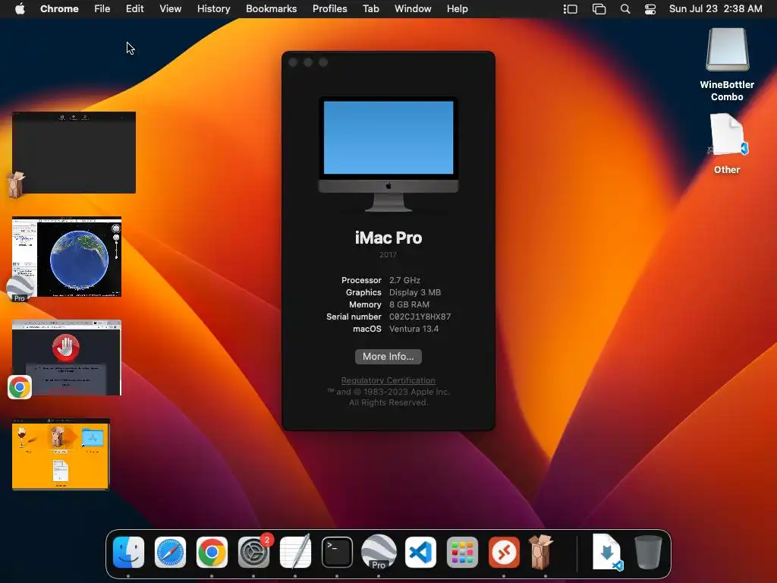Switch to the Google Earth Pro thumbnail
The width and height of the screenshot is (777, 583).
click(67, 257)
